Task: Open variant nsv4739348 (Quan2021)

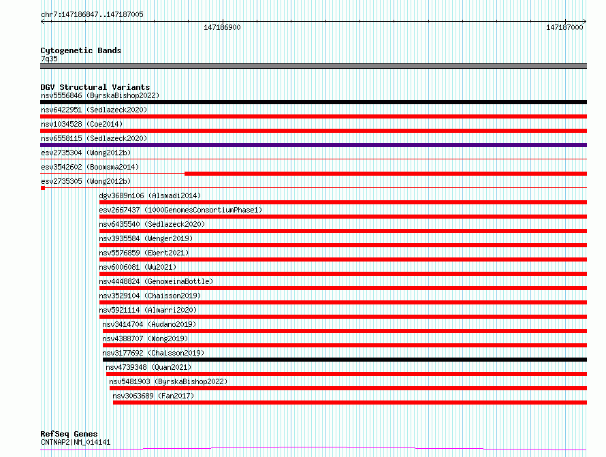Action: coord(148,367)
